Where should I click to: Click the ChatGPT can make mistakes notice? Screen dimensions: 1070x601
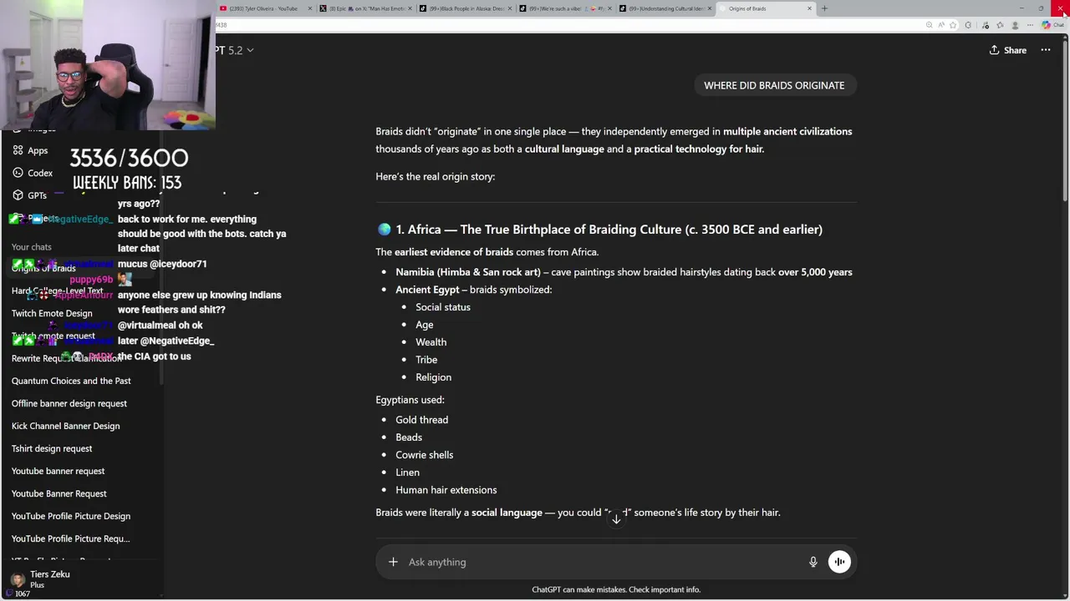(616, 589)
